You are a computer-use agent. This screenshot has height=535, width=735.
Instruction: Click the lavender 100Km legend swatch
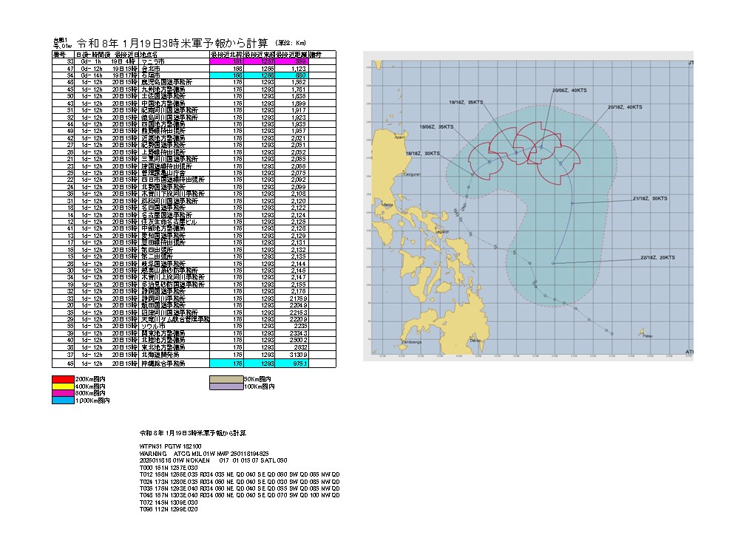point(232,386)
